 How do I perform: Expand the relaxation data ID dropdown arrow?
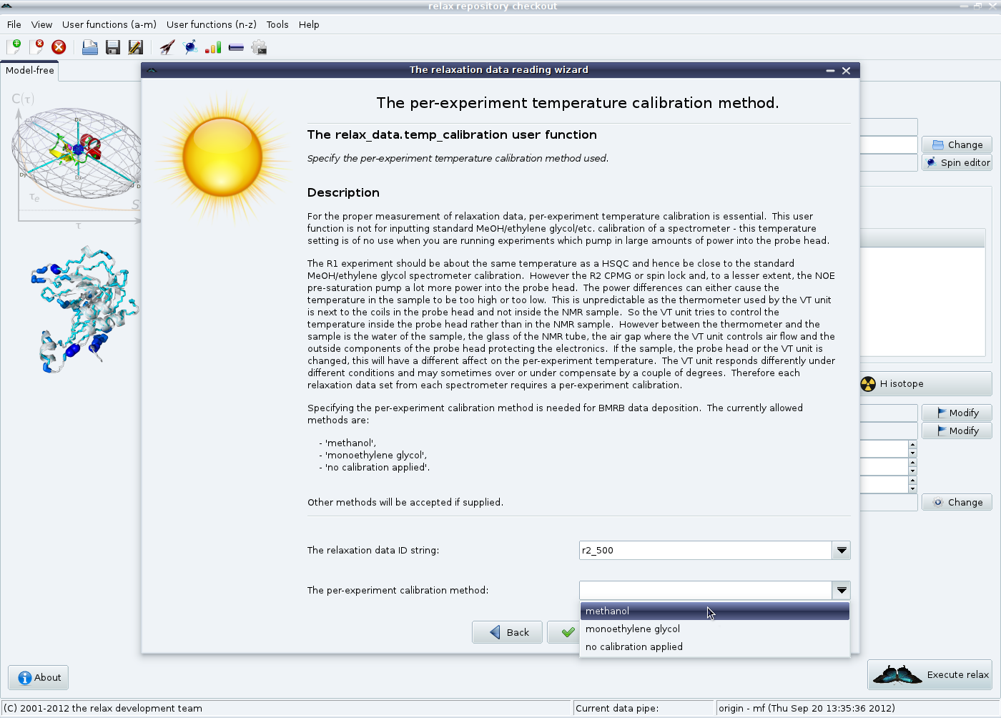842,550
